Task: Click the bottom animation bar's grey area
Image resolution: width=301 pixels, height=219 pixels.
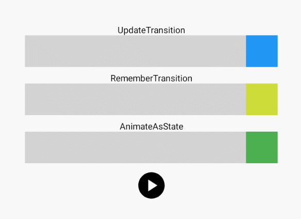Action: click(136, 147)
